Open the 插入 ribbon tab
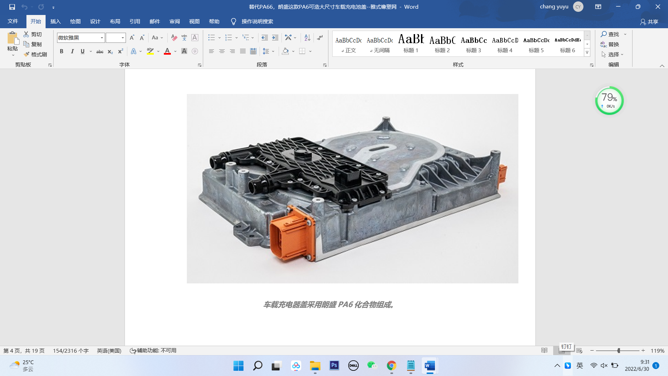 coord(55,22)
